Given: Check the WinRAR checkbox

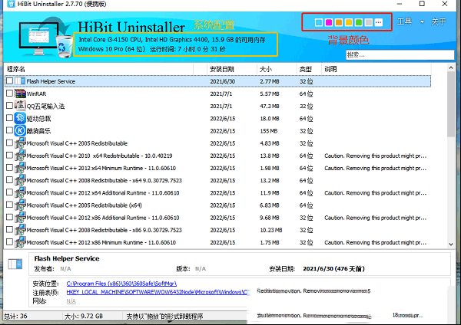Looking at the screenshot, I should click(x=9, y=94).
